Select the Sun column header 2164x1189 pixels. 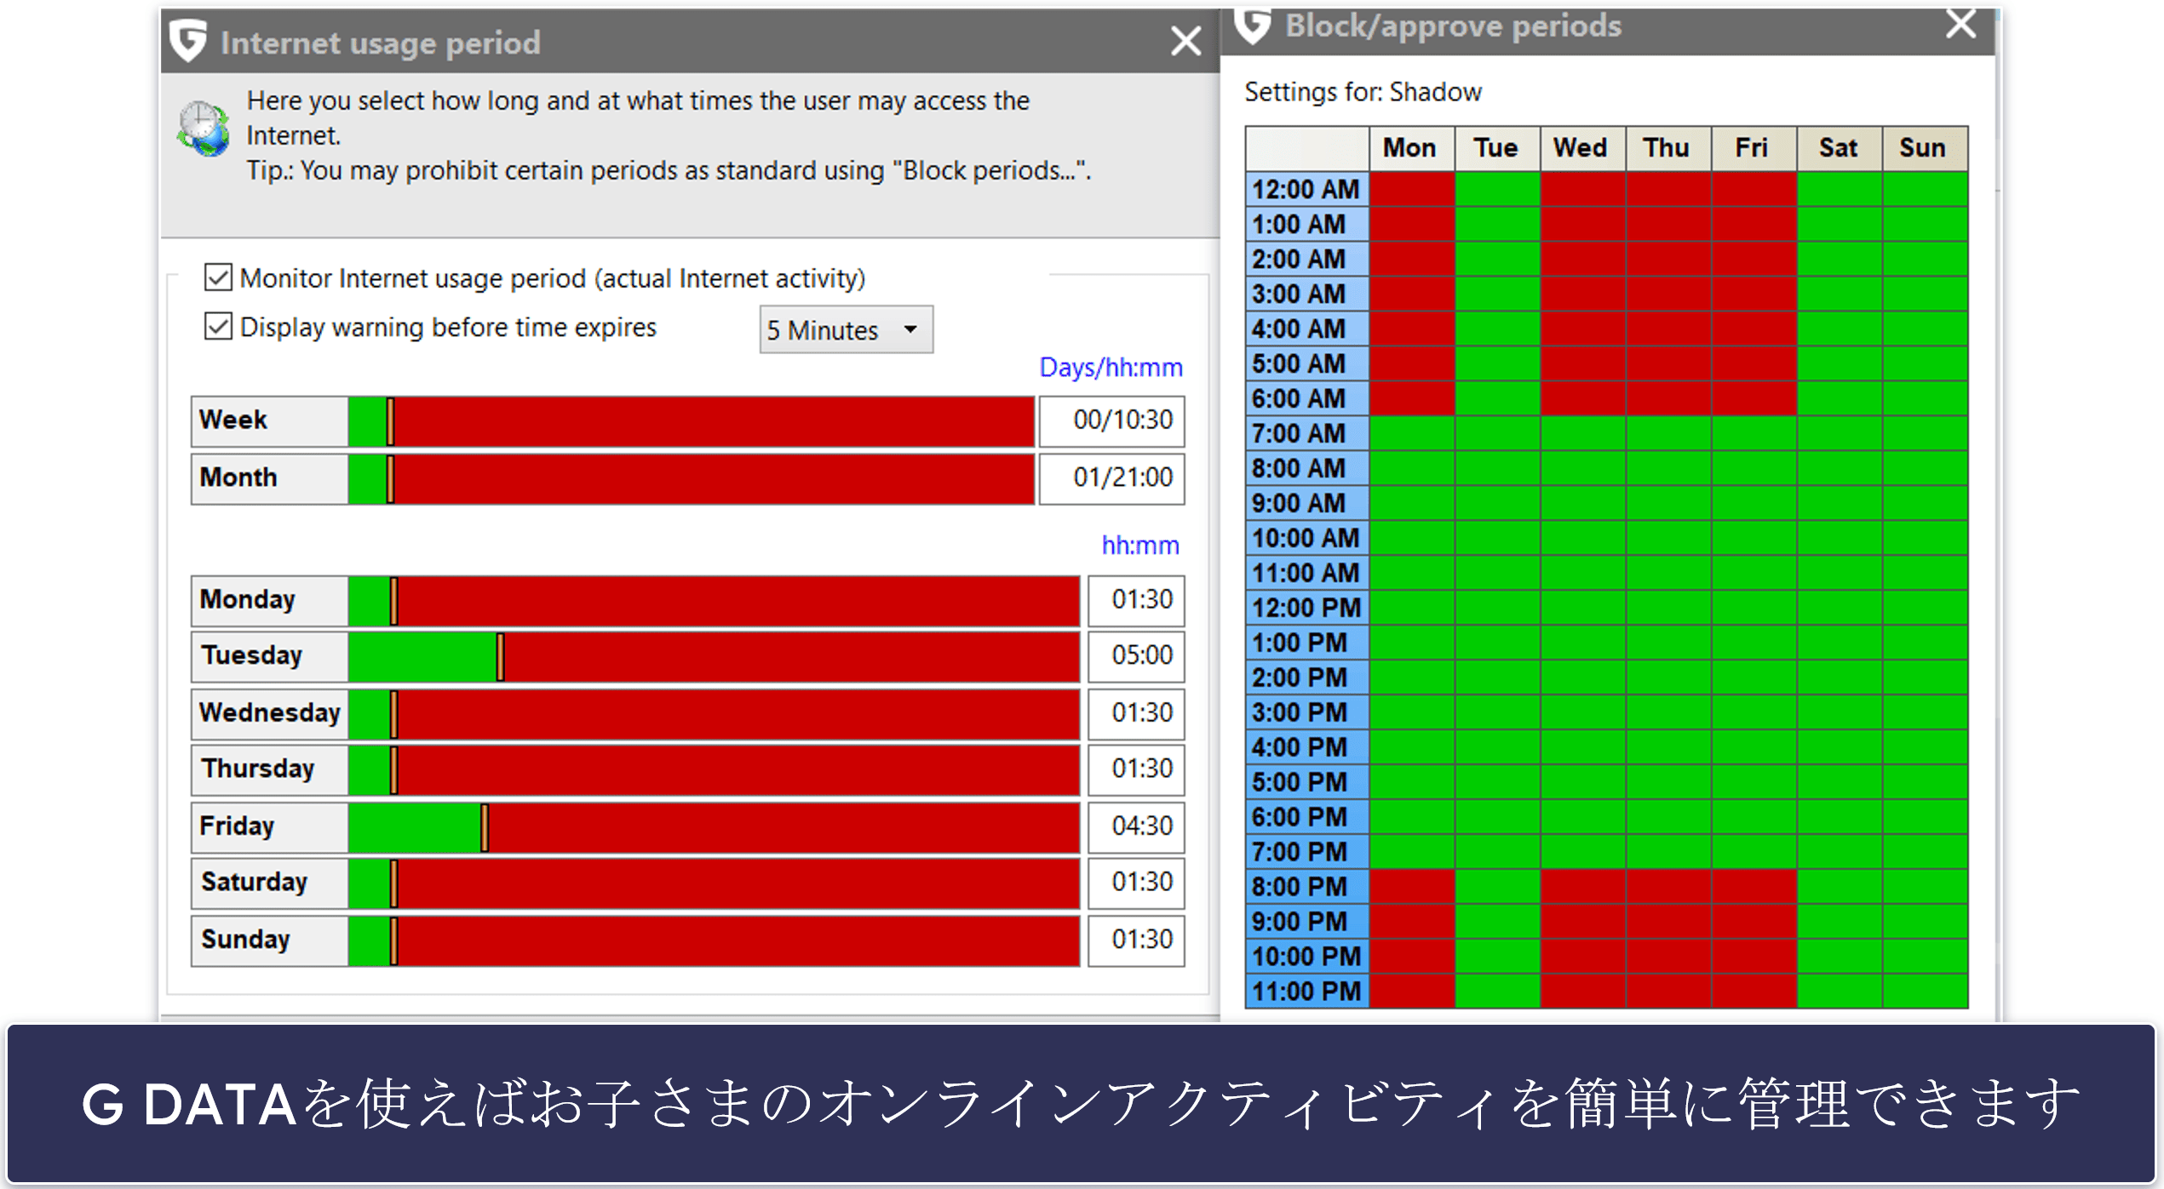click(x=1925, y=148)
